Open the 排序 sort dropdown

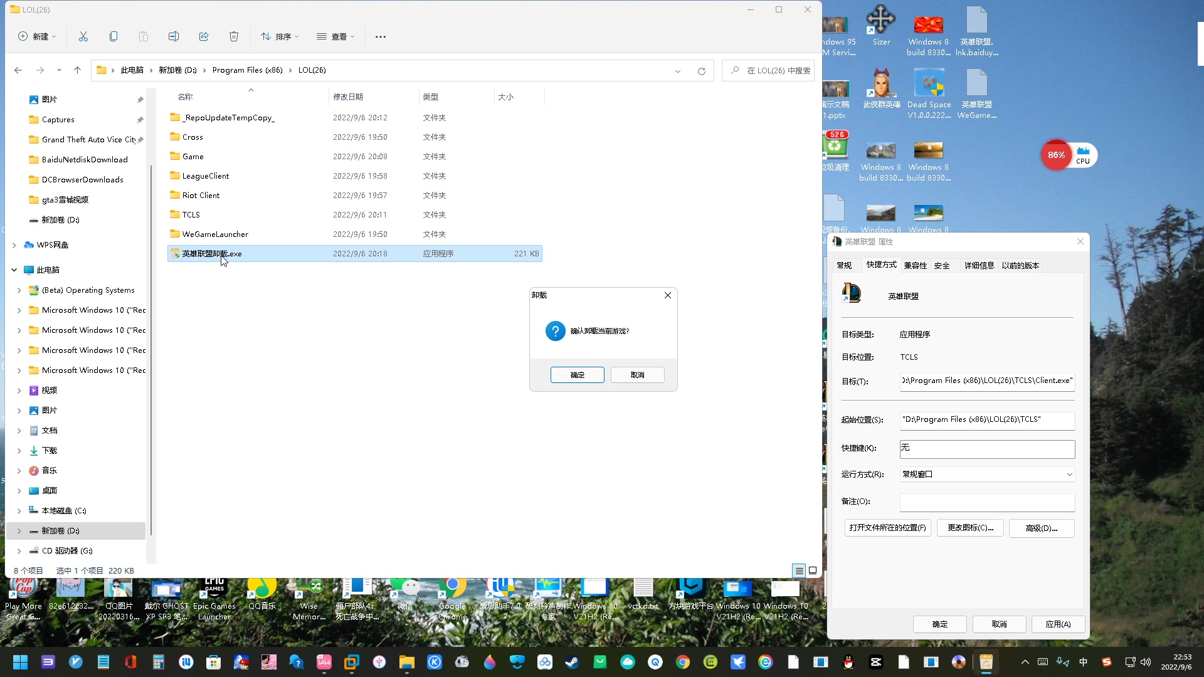tap(280, 36)
